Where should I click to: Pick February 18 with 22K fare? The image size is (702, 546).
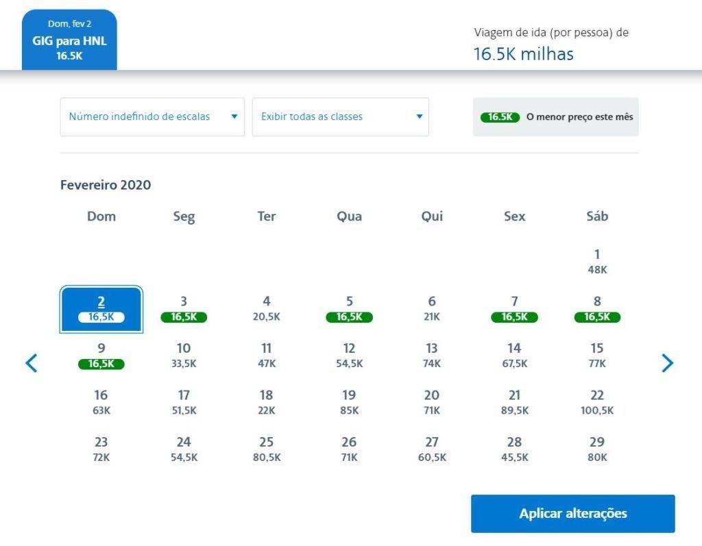[267, 402]
